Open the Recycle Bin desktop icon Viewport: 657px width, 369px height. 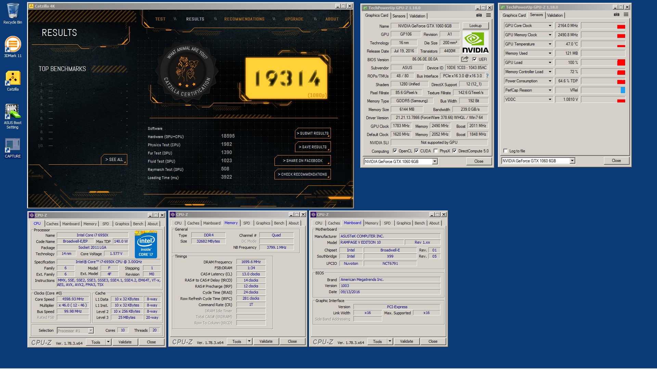[13, 14]
